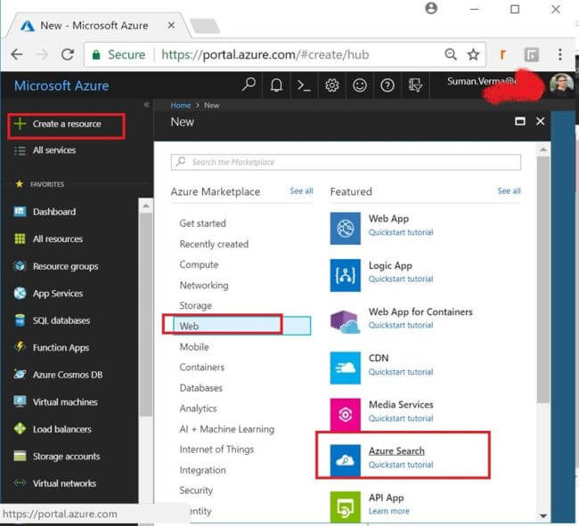Select the Get started category
Screen dimensions: 579x526
[203, 223]
